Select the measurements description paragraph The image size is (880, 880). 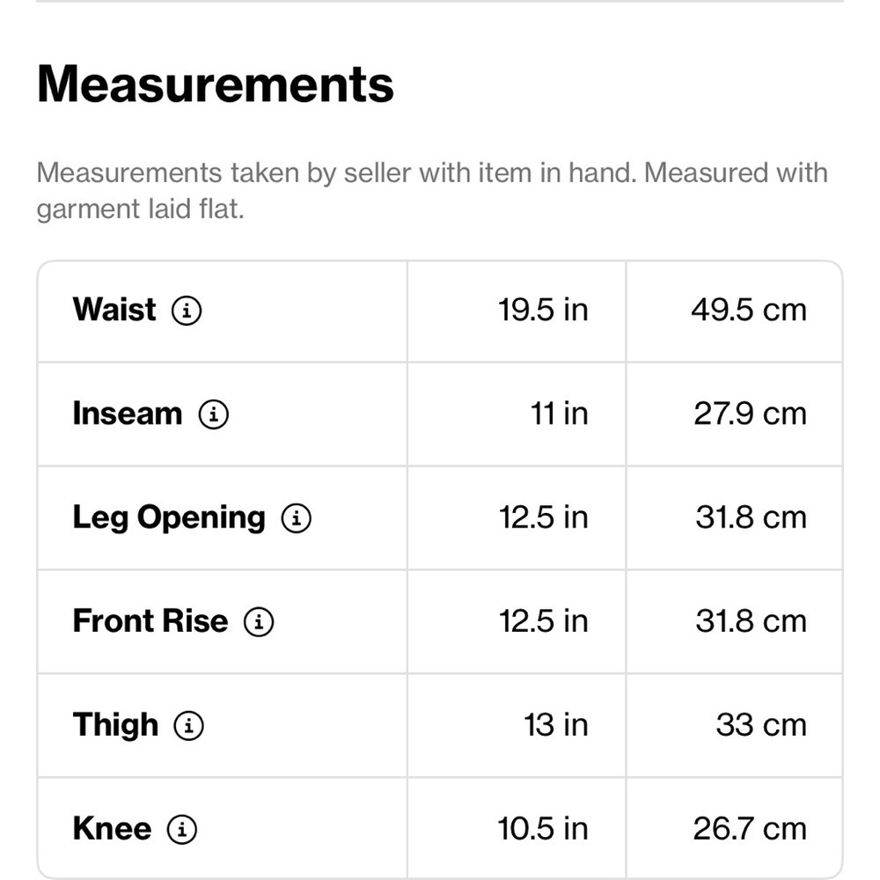tap(432, 191)
